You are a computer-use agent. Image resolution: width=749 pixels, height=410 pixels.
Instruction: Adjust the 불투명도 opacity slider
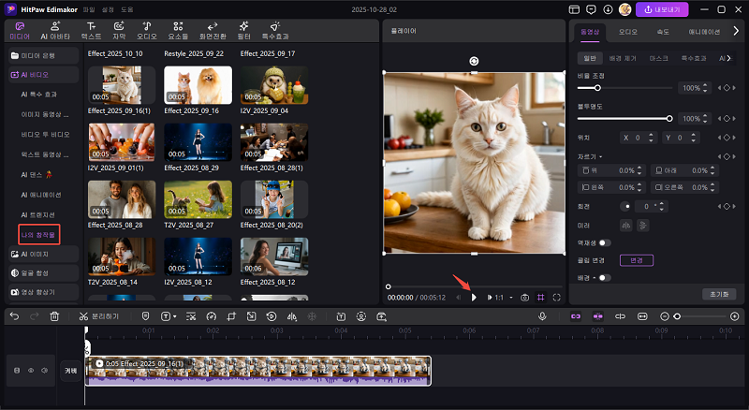tap(668, 119)
